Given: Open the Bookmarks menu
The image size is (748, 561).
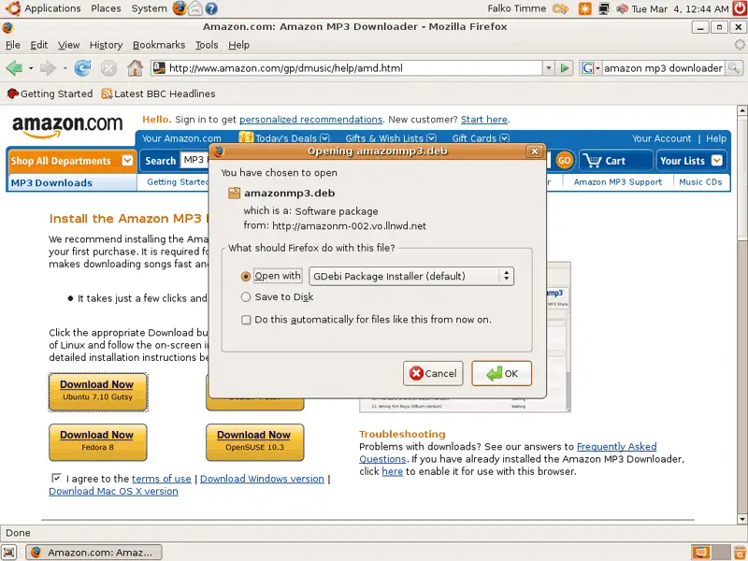Looking at the screenshot, I should coord(159,45).
